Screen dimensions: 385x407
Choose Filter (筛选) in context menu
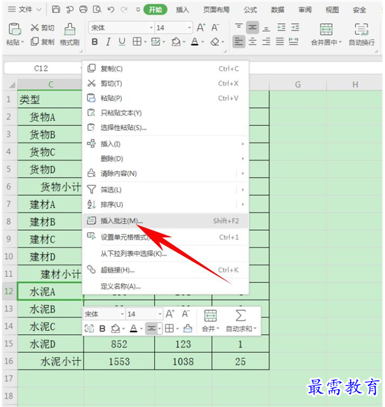(166, 190)
